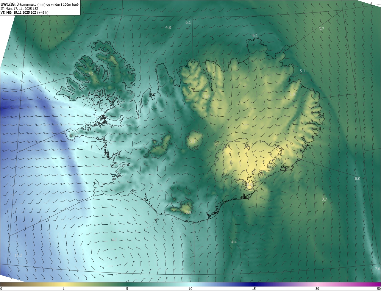Image resolution: width=381 pixels, height=291 pixels.
Task: Click the UWC/IG Úrkomumætti title text
Action: 40,4
